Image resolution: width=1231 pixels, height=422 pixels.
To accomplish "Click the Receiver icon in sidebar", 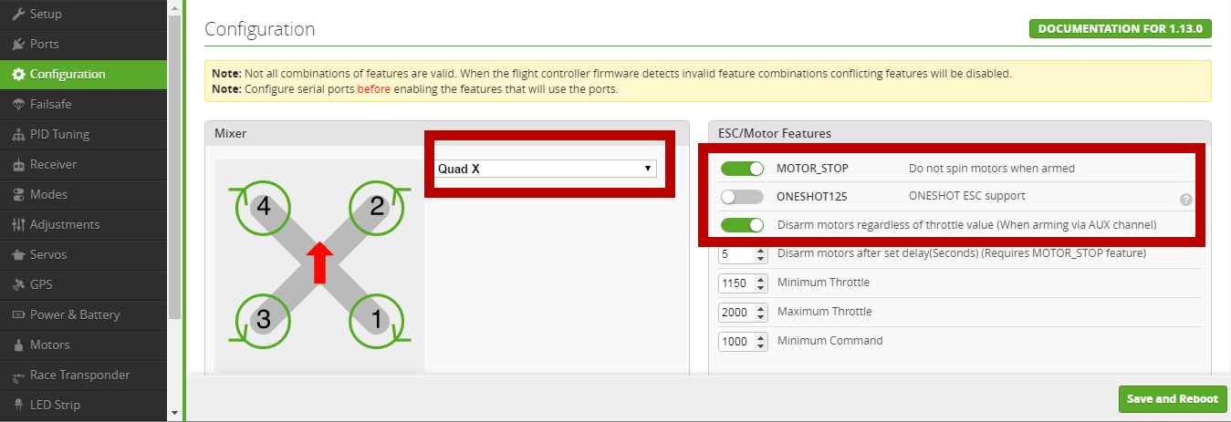I will [18, 165].
